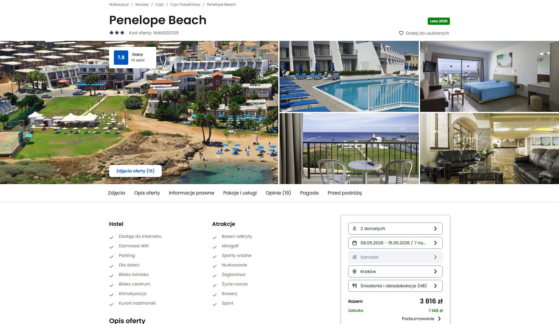Open the Opinie (19) tab
559x324 pixels.
coord(278,193)
